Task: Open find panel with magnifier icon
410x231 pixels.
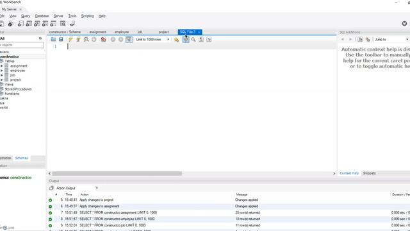Action: coord(193,40)
